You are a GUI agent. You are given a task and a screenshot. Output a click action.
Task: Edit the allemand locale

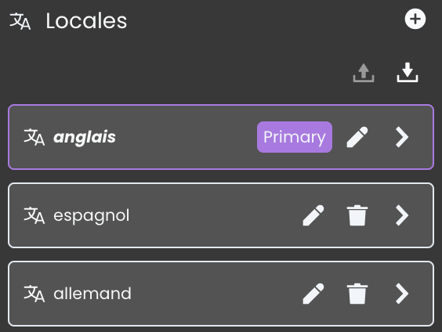point(313,294)
